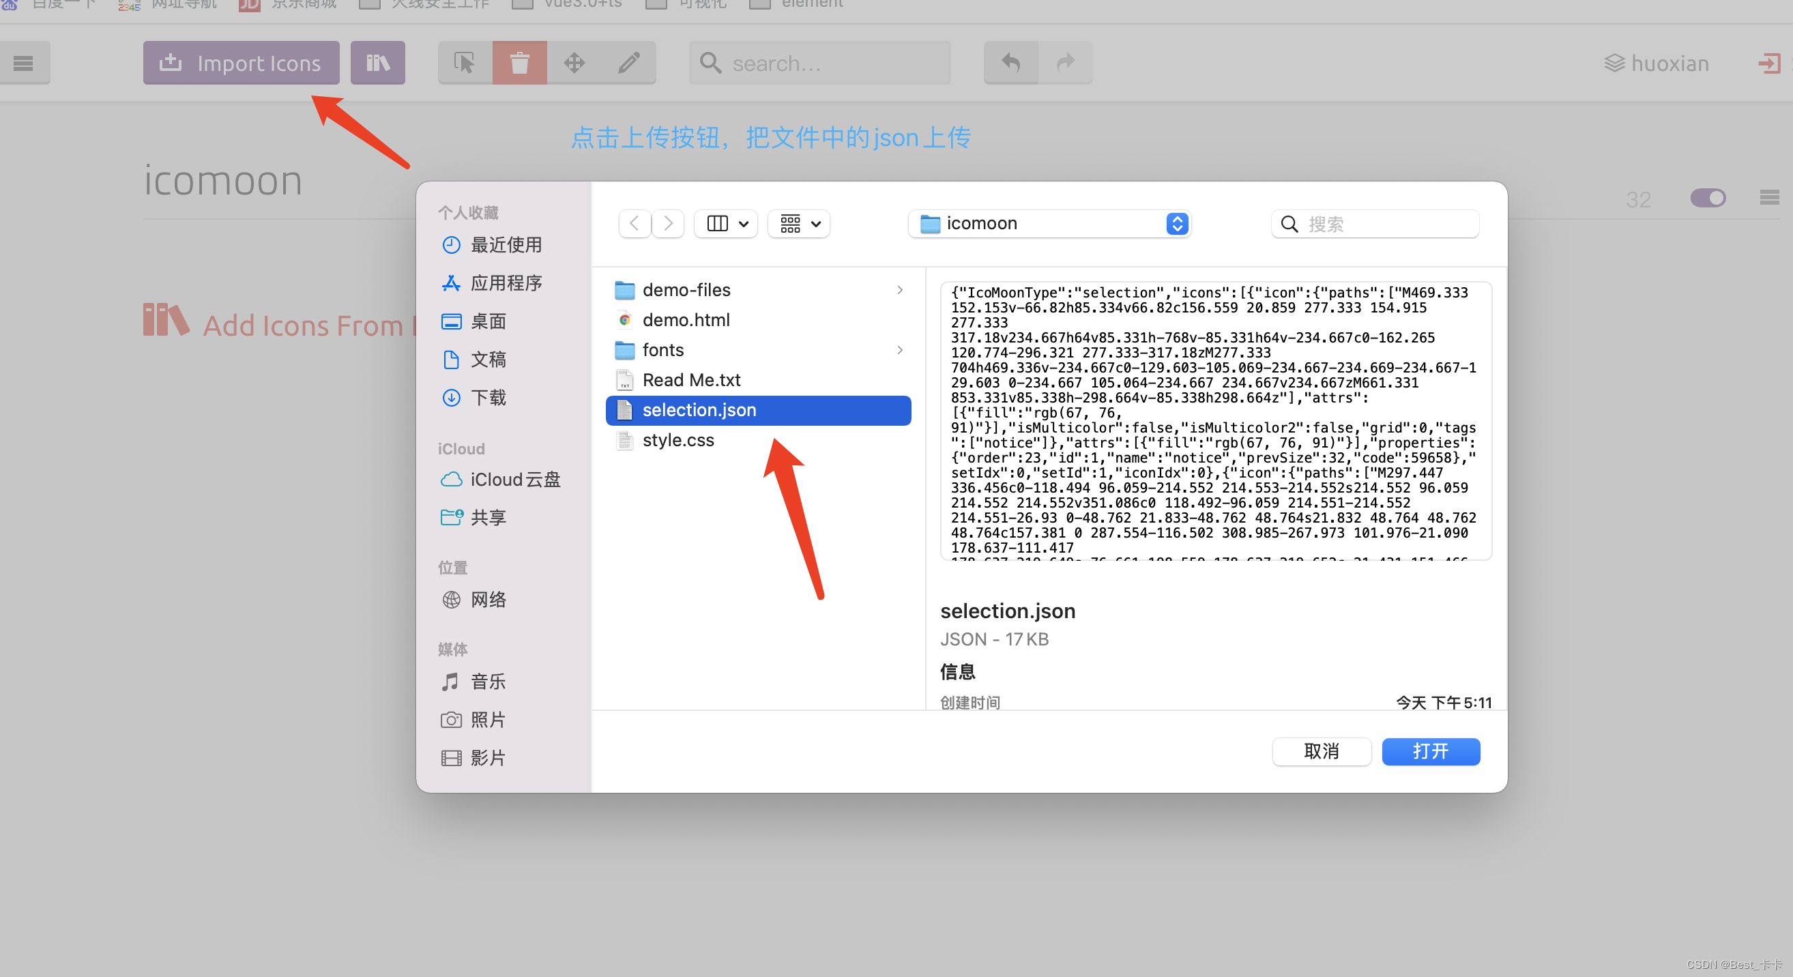Screen dimensions: 1793x977
Task: Click Add Icons From Library link
Action: point(278,324)
